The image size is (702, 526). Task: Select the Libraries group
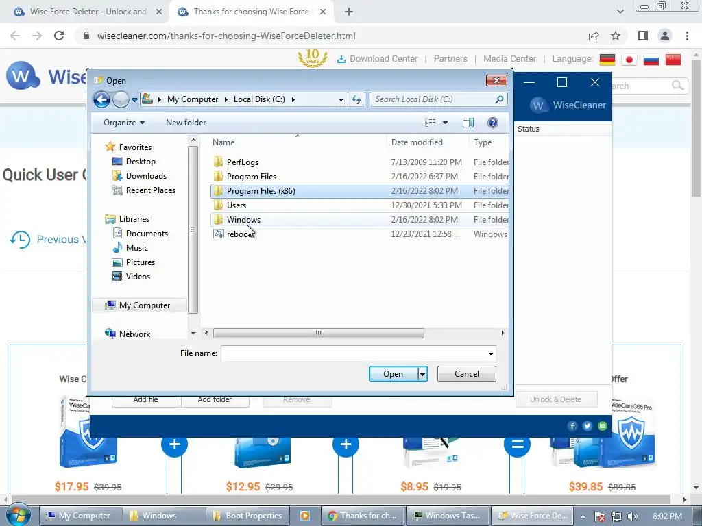134,219
